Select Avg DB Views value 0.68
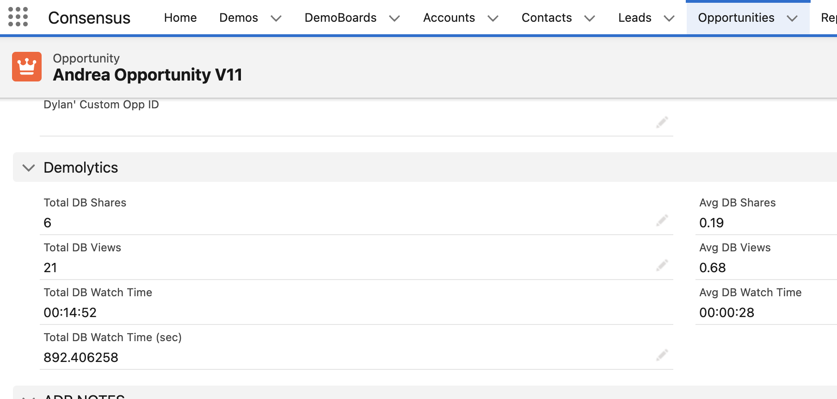Screen dimensions: 837x399 713,268
